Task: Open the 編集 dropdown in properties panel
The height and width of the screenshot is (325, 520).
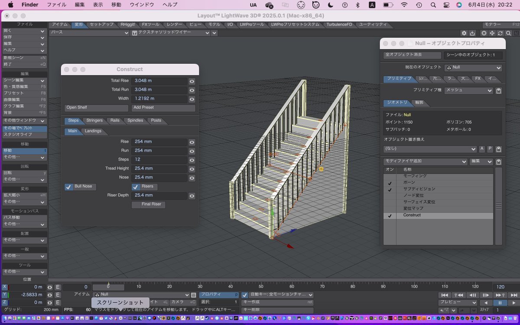Action: (481, 162)
